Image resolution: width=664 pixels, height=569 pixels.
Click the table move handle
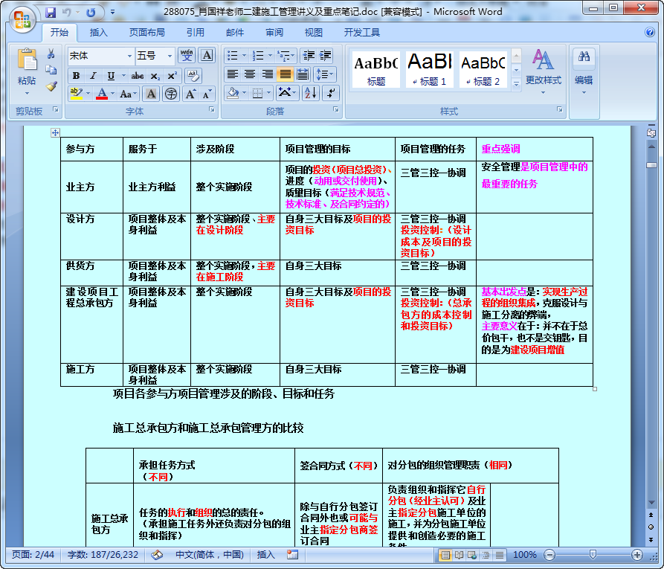pyautogui.click(x=55, y=132)
